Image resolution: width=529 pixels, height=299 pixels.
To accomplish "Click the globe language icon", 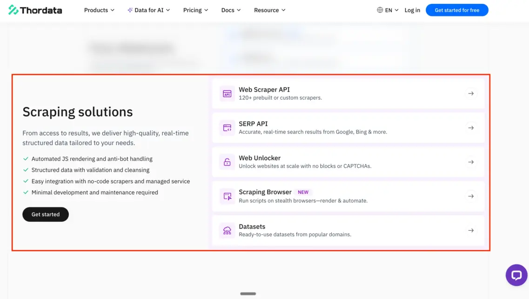I will coord(380,10).
